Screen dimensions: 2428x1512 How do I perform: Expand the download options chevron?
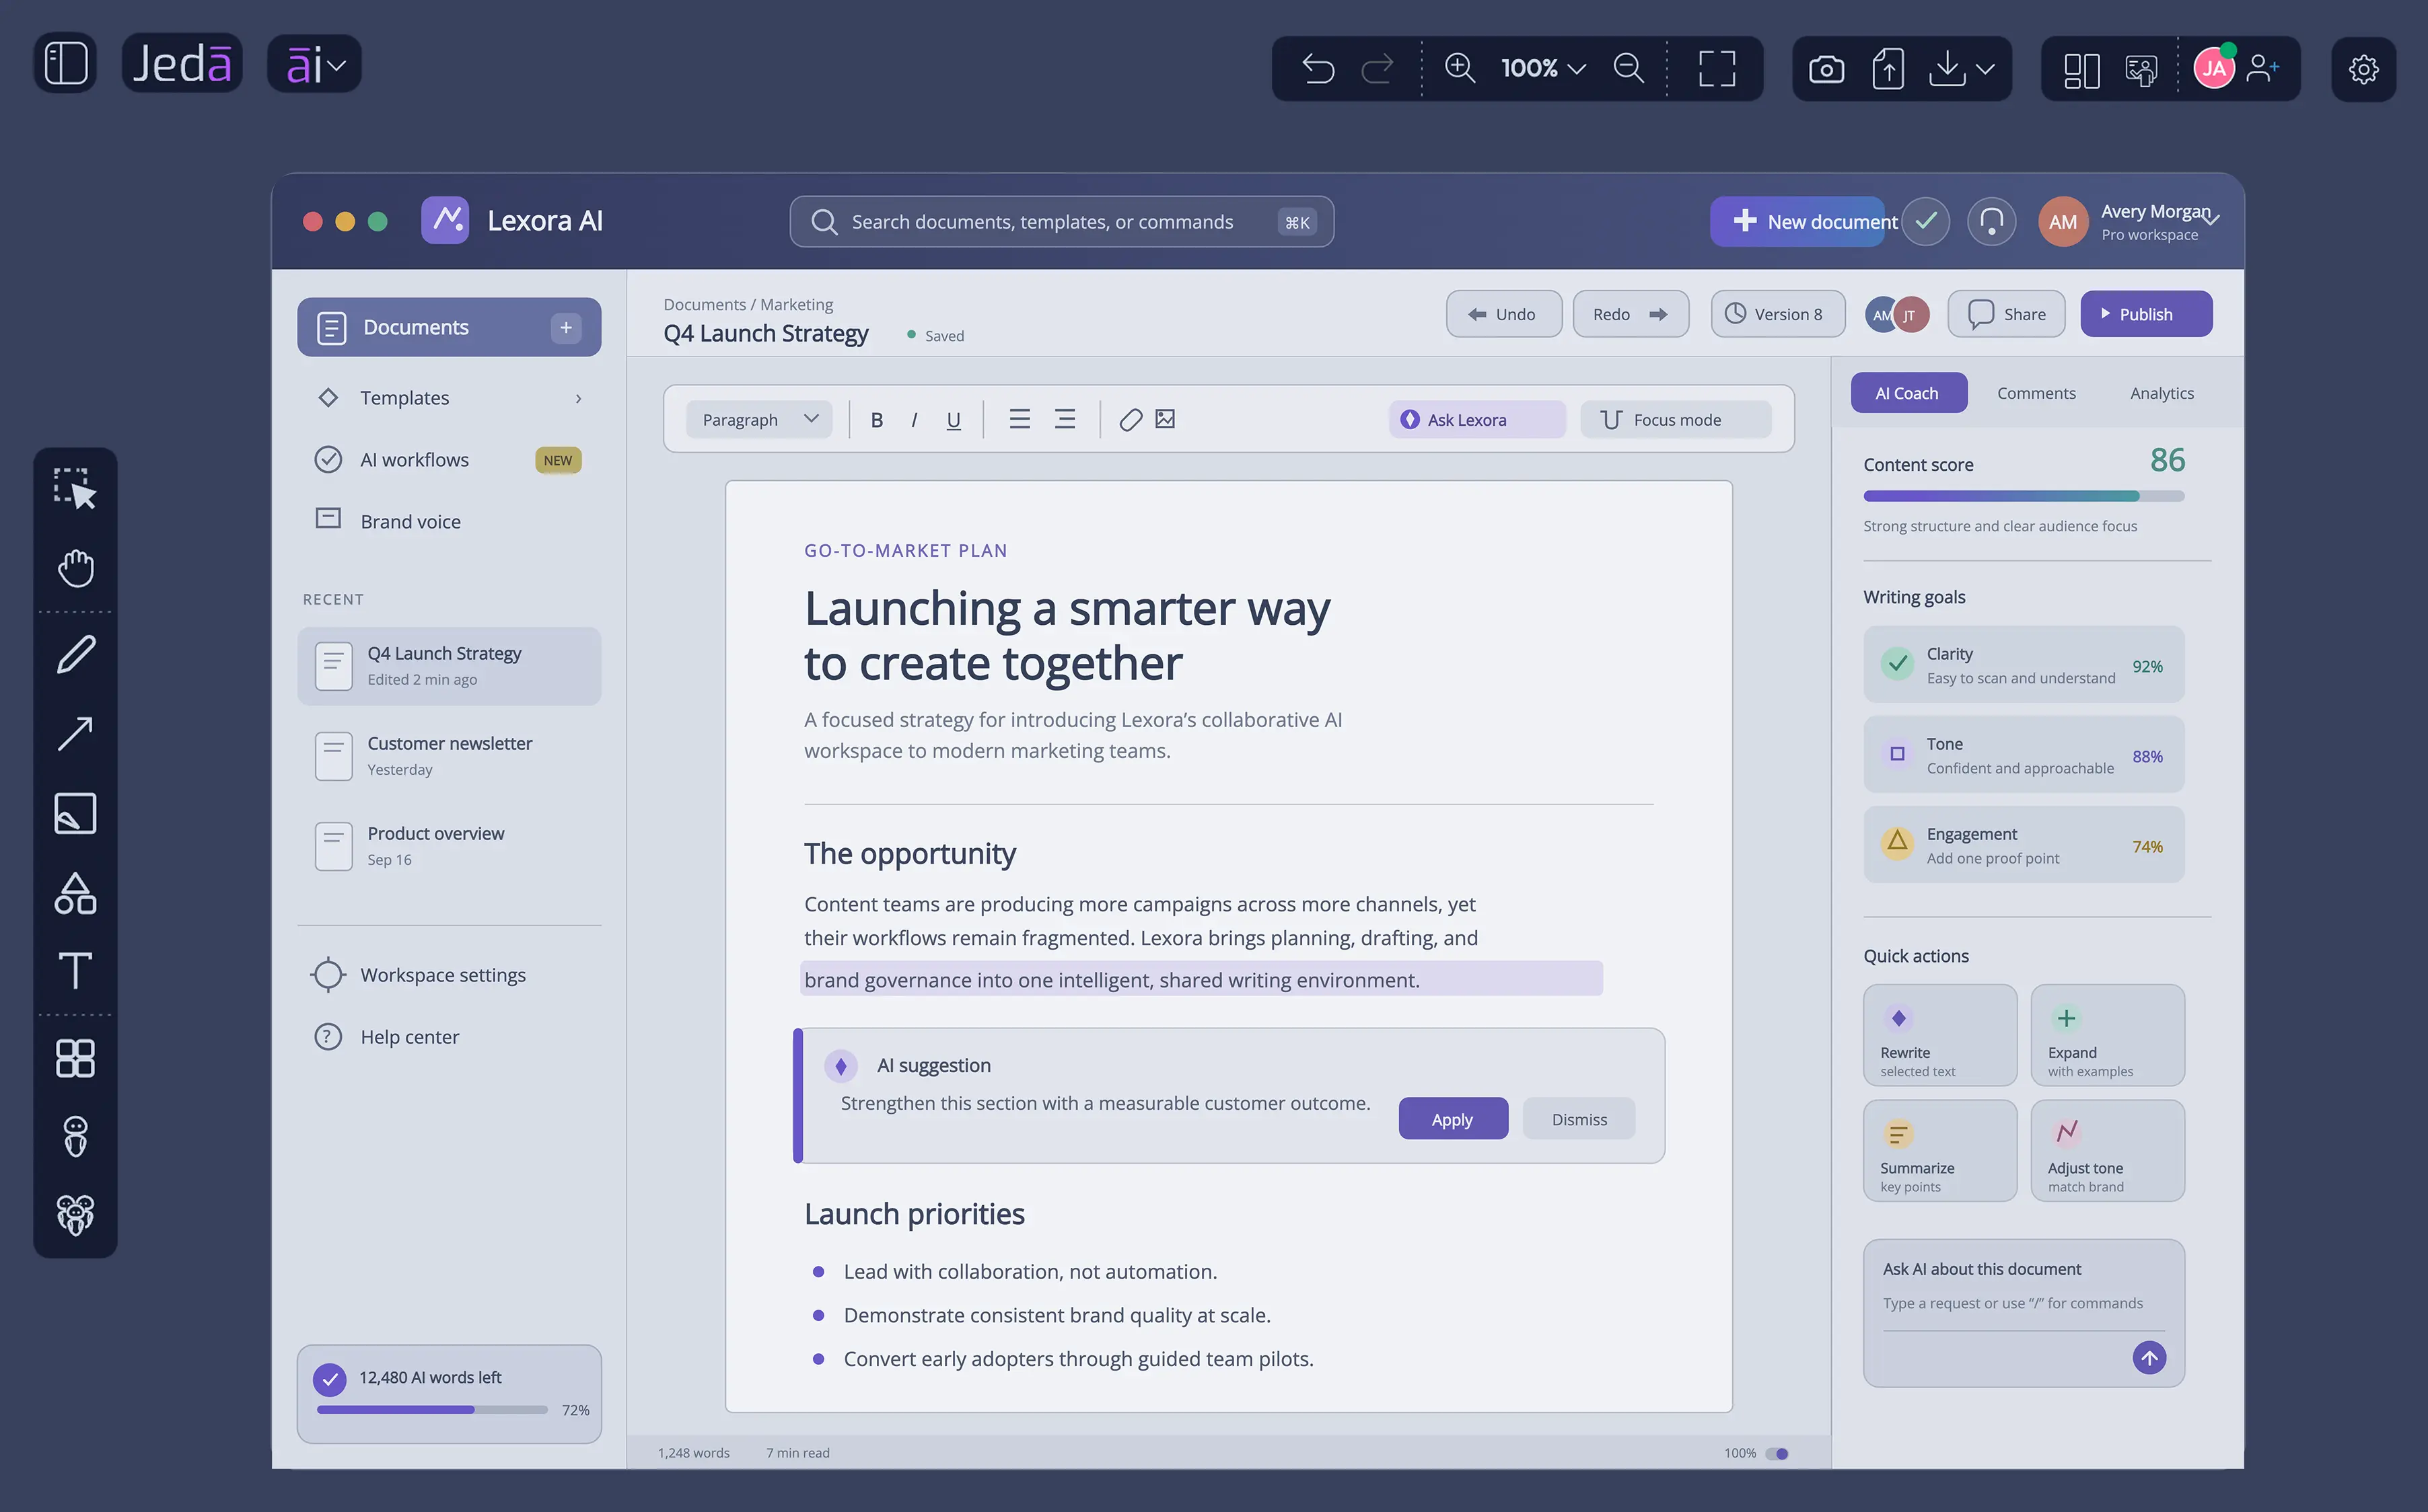pyautogui.click(x=1986, y=69)
